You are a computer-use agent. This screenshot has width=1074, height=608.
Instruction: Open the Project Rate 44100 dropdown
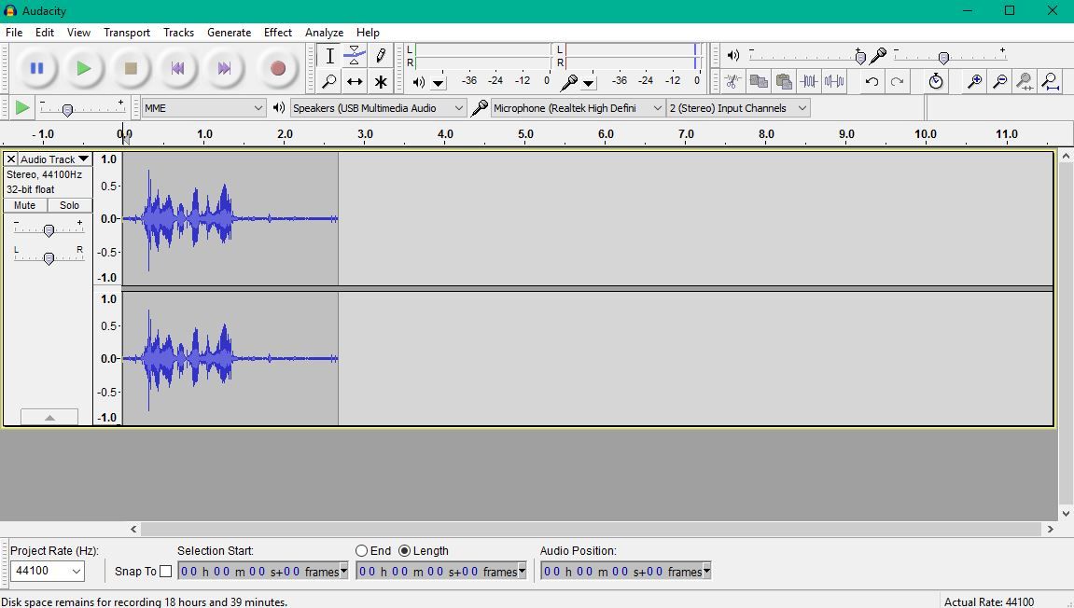pyautogui.click(x=48, y=571)
